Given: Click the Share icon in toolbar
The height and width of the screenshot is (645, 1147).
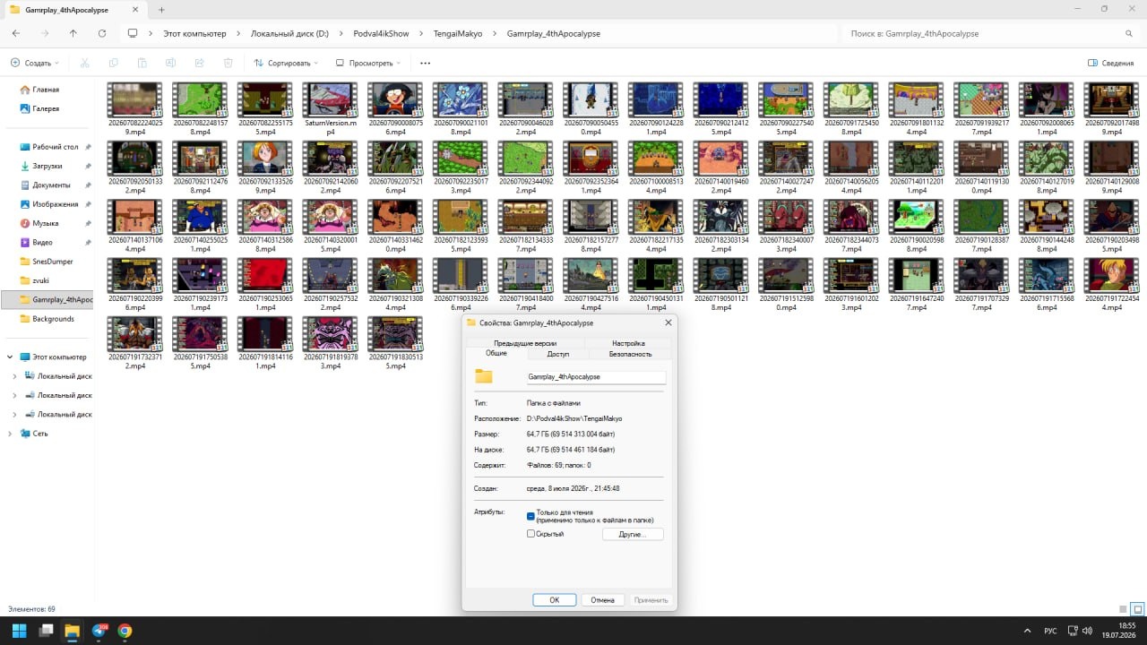Looking at the screenshot, I should click(199, 63).
